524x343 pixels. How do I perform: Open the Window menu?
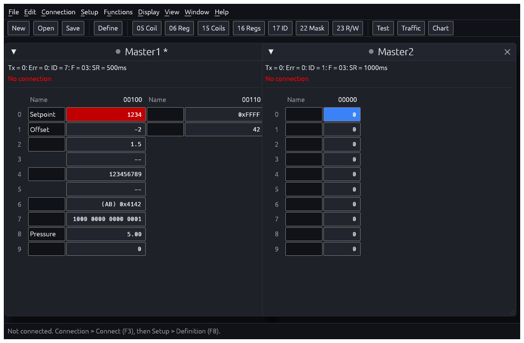click(197, 12)
